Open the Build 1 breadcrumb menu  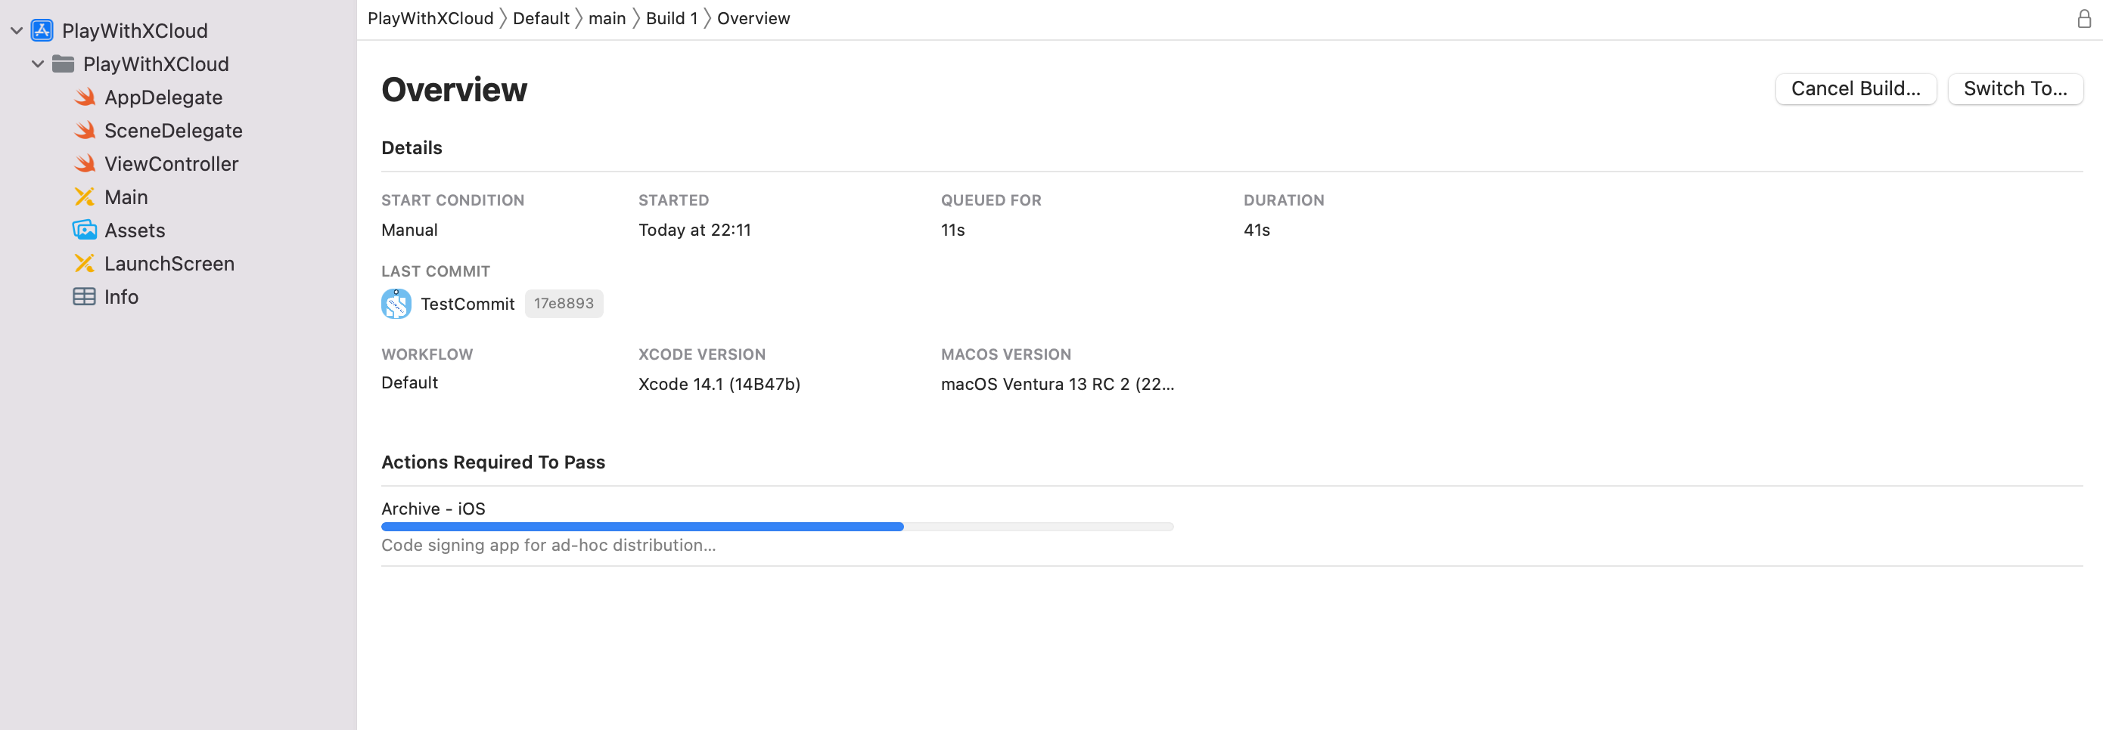click(671, 18)
